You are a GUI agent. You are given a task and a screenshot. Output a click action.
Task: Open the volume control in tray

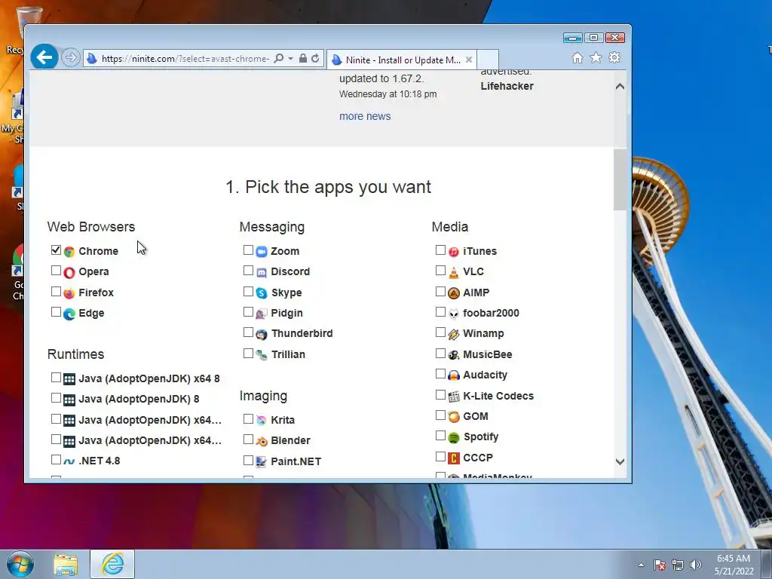[x=696, y=565]
